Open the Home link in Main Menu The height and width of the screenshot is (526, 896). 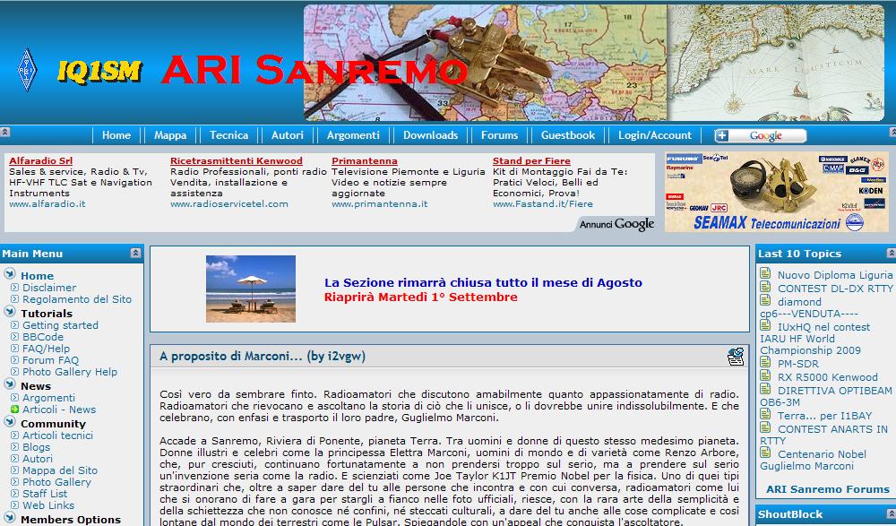pos(37,276)
